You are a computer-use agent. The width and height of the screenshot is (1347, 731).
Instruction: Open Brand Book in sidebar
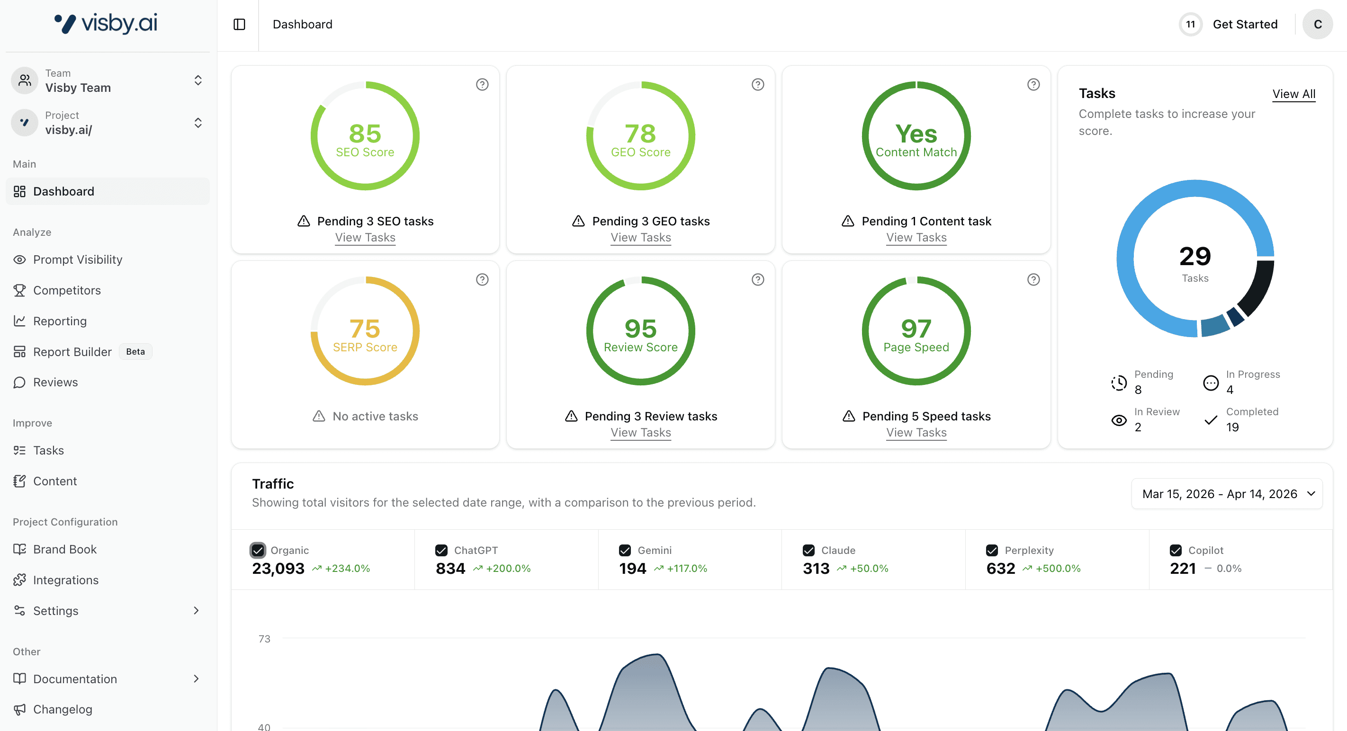64,549
